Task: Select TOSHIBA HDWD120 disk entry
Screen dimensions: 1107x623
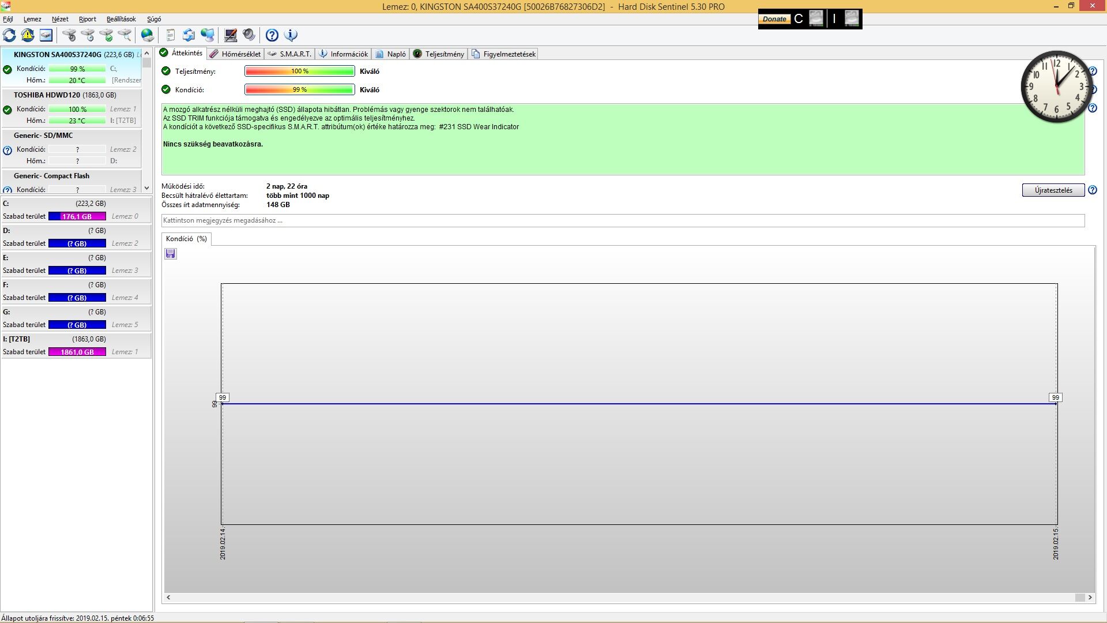Action: click(x=71, y=108)
